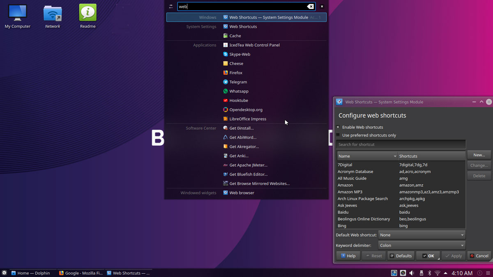Sort shortcuts list by Name column header
Screen dimensions: 493x277
[367, 156]
